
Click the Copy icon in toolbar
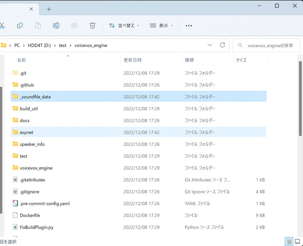pyautogui.click(x=20, y=25)
